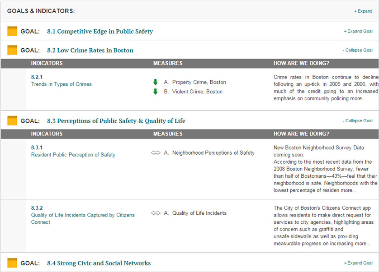Click green down arrow for Violent Crime
This screenshot has height=272, width=379.
[155, 92]
